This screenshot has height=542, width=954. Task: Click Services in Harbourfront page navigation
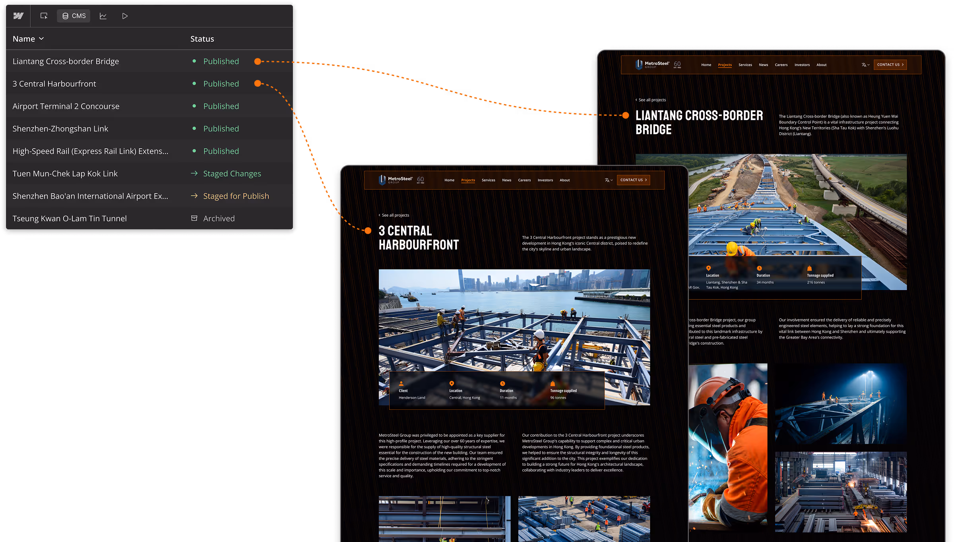[488, 180]
